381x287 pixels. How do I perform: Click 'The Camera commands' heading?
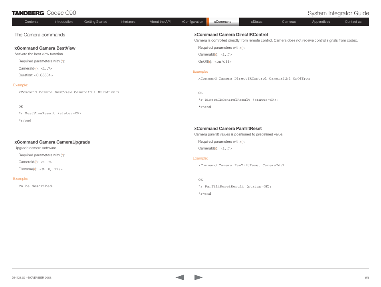[40, 35]
